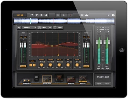Screen dimensions: 128x99
Task: Toggle the link icon under master IN meter
Action: pyautogui.click(x=98, y=69)
